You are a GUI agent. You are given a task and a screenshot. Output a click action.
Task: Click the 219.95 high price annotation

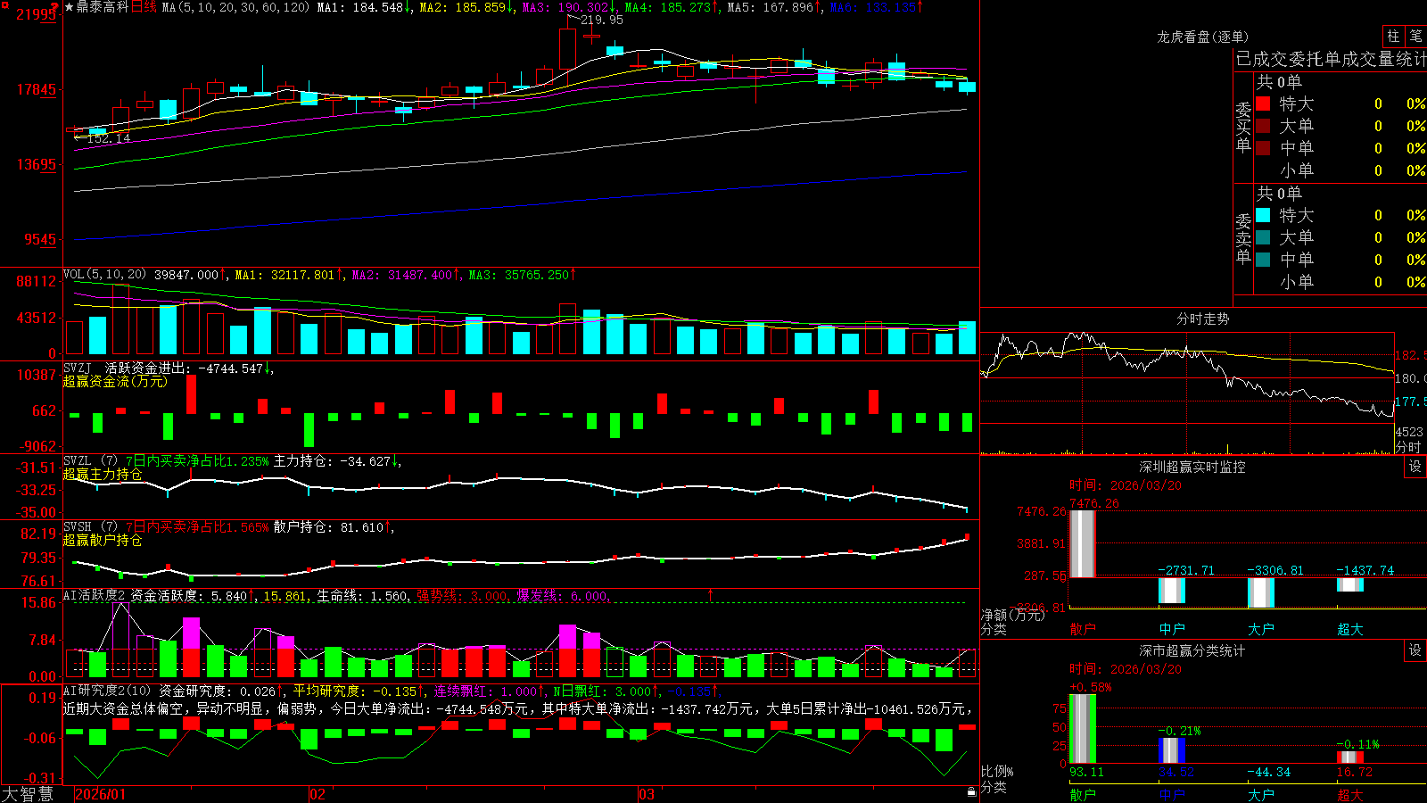[602, 20]
